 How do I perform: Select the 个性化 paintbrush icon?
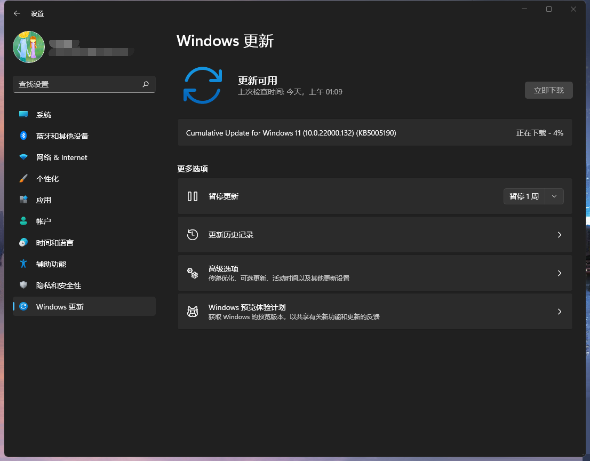[x=23, y=179]
